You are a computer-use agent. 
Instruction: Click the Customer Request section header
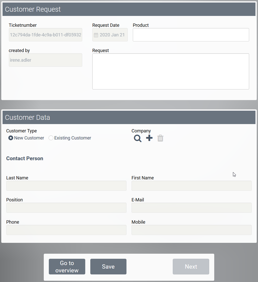coord(129,9)
